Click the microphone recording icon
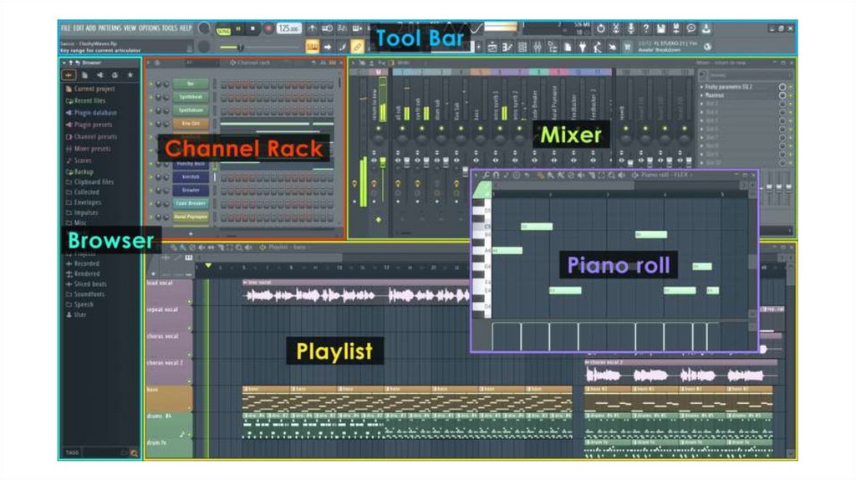This screenshot has width=856, height=480. [631, 28]
